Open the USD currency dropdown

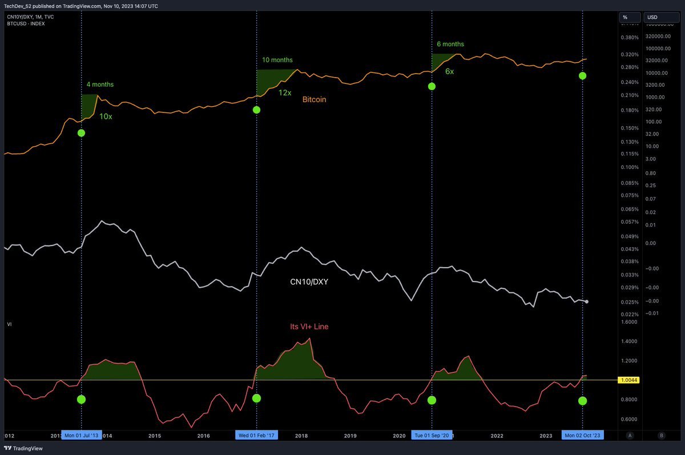[661, 17]
